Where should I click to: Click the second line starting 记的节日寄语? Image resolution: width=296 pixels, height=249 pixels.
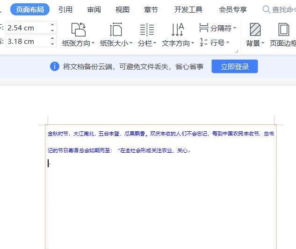pos(119,150)
